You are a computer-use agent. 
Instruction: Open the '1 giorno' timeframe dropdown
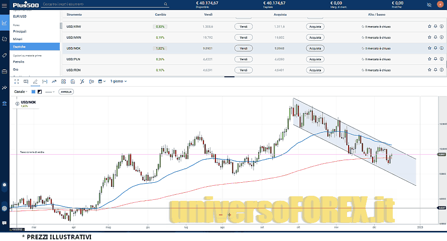pos(119,81)
